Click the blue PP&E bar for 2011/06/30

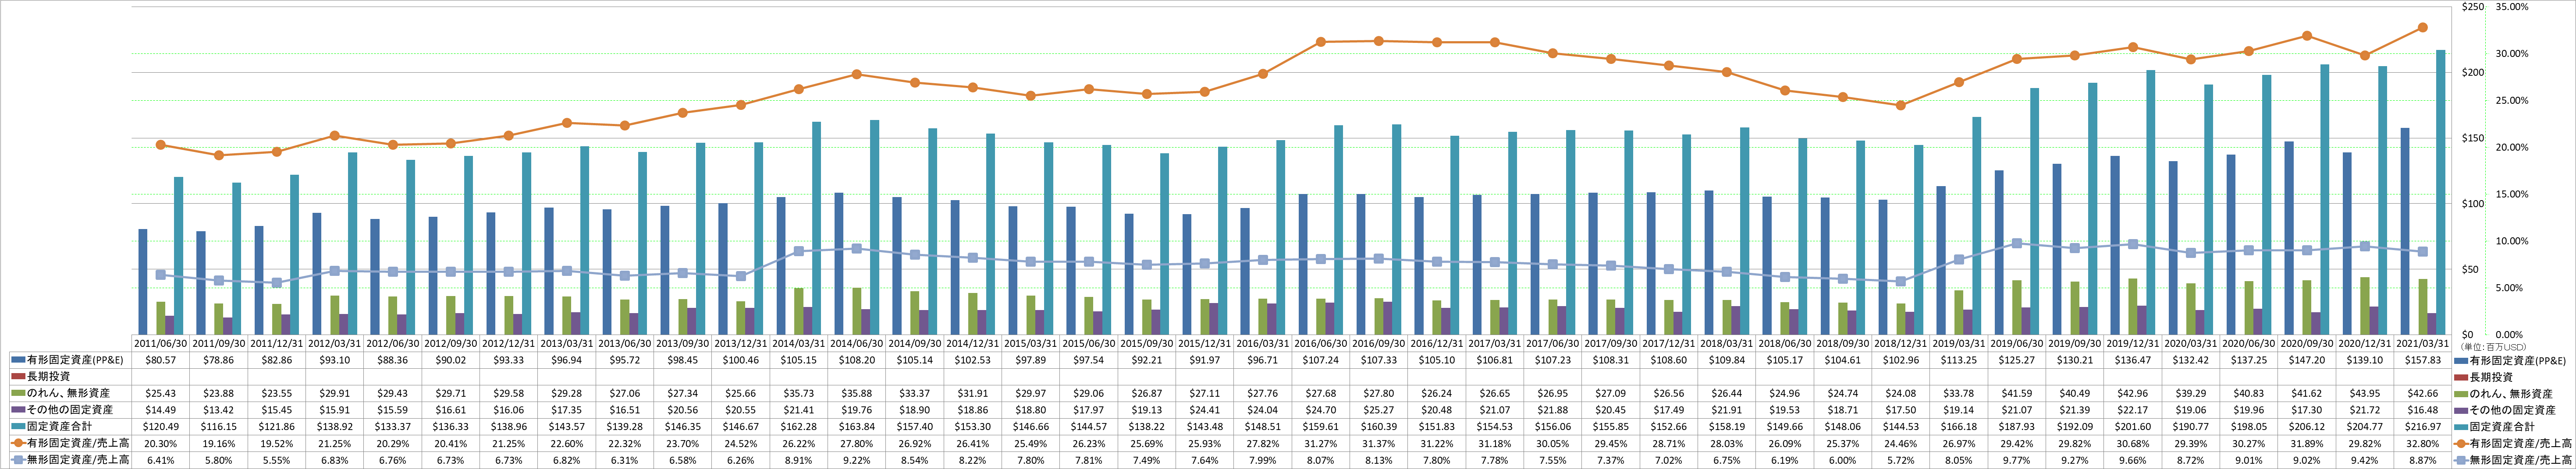click(x=143, y=282)
